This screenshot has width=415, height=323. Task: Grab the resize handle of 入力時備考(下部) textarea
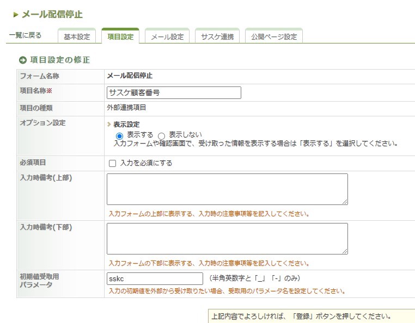pos(345,251)
